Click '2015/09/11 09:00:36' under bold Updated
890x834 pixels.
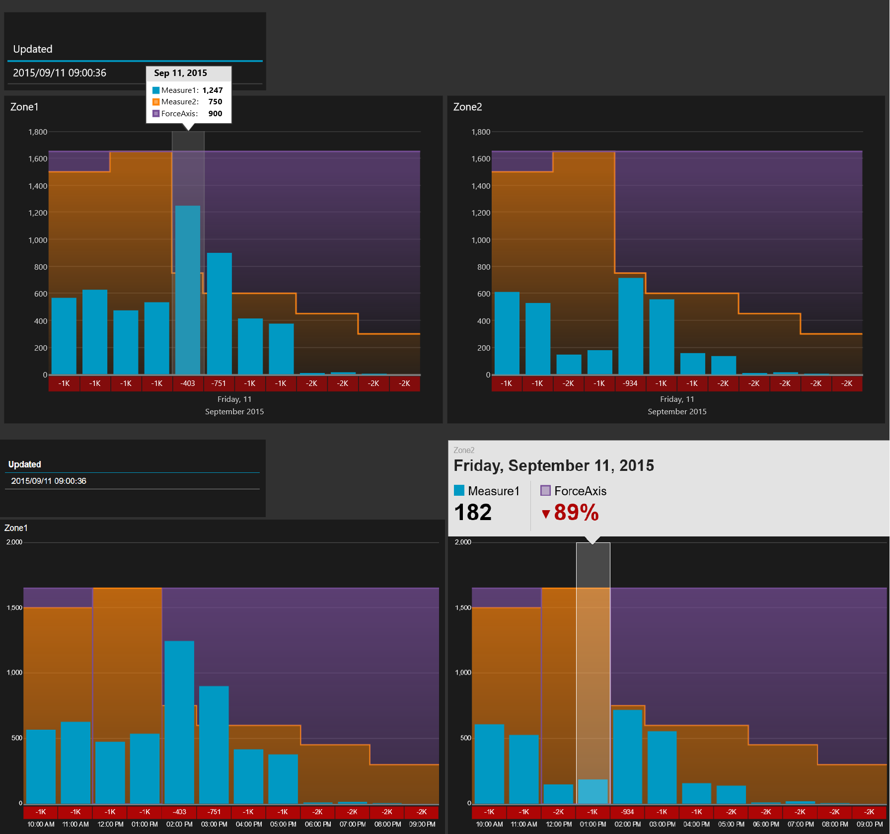[49, 481]
